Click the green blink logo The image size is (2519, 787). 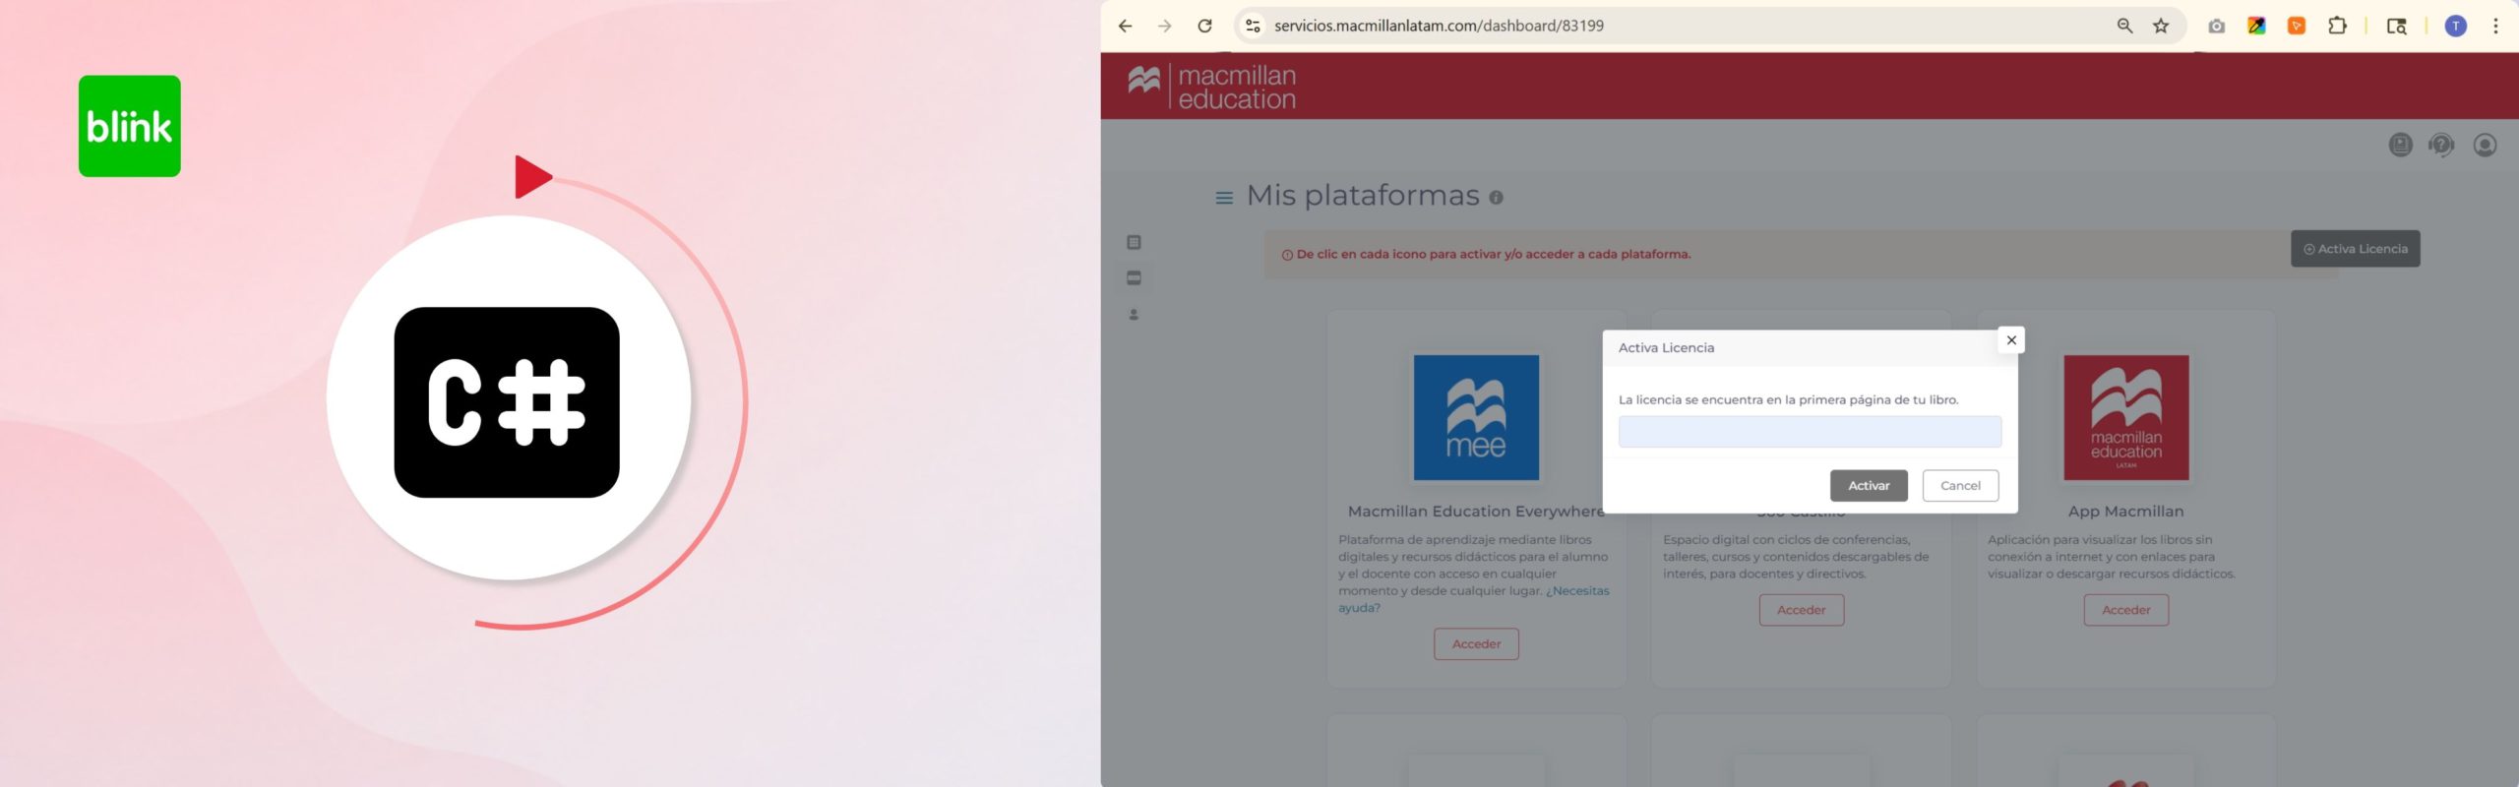click(x=130, y=126)
